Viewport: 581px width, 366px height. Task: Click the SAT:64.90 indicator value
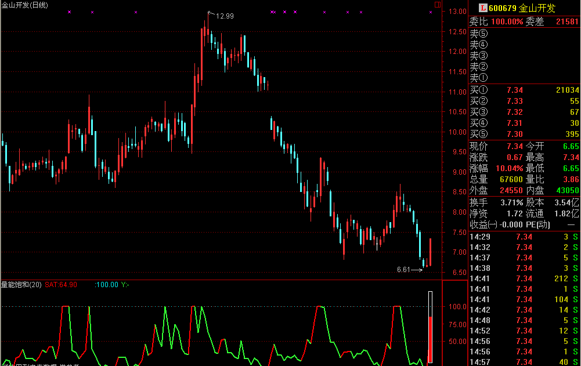click(61, 284)
